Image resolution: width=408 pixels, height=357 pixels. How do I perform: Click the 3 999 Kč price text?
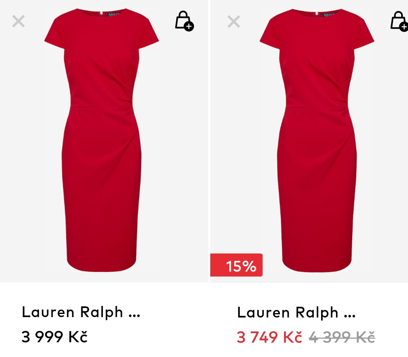[54, 336]
